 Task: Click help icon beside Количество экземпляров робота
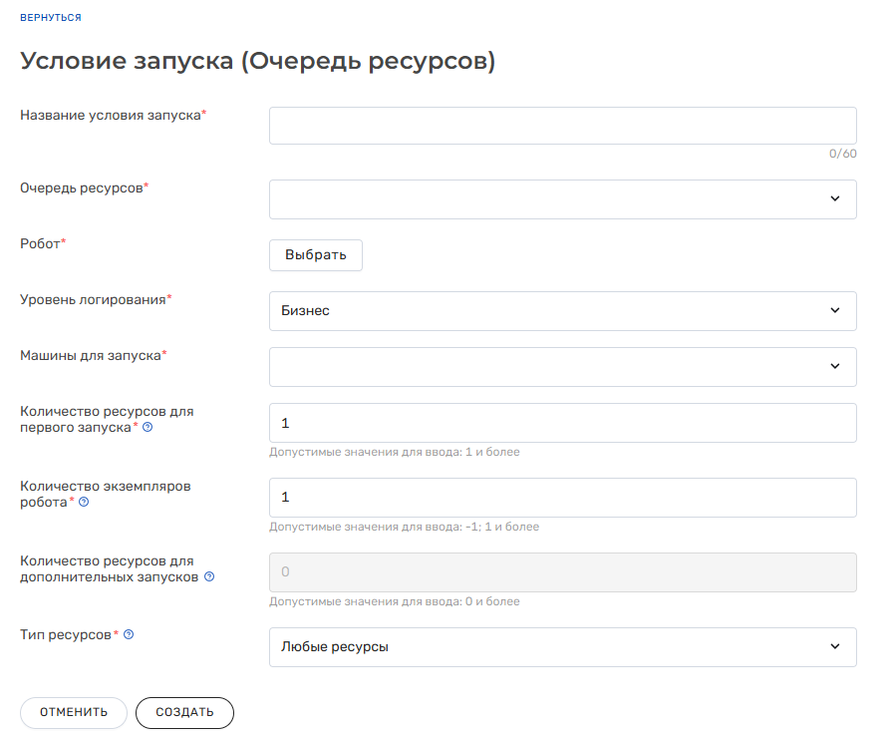(84, 502)
